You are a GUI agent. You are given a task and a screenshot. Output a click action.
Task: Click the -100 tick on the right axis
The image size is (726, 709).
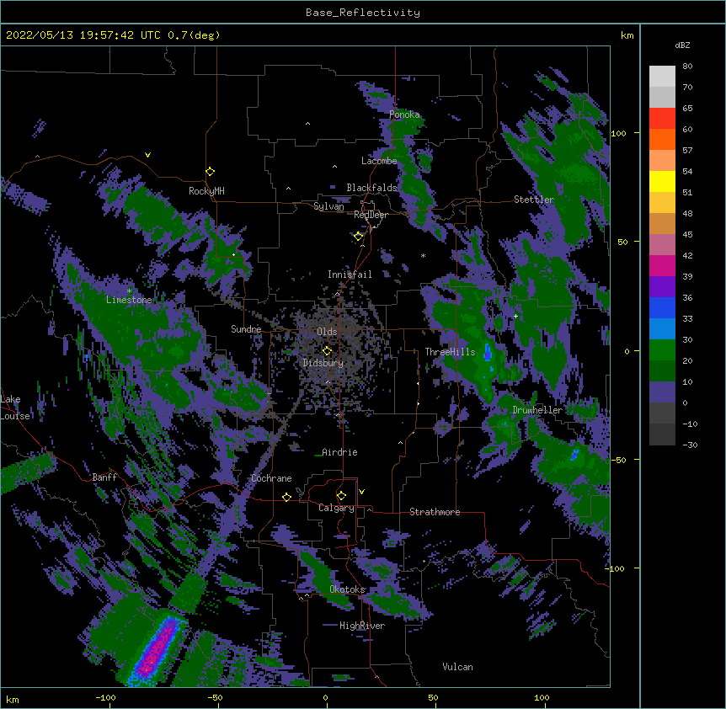point(616,568)
